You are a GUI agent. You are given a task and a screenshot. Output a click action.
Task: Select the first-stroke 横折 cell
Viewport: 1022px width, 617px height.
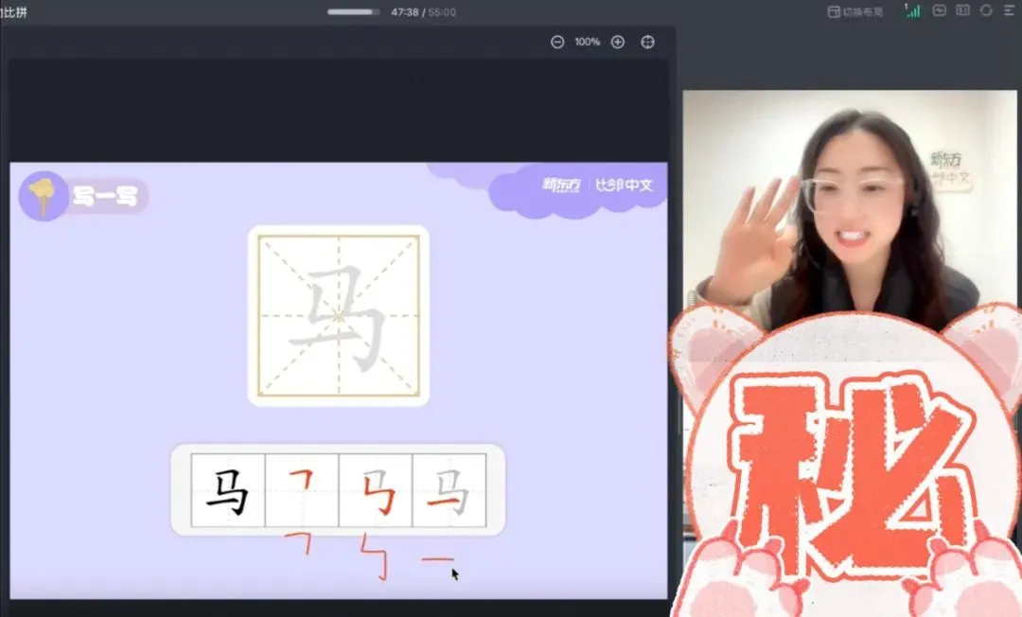pos(302,490)
